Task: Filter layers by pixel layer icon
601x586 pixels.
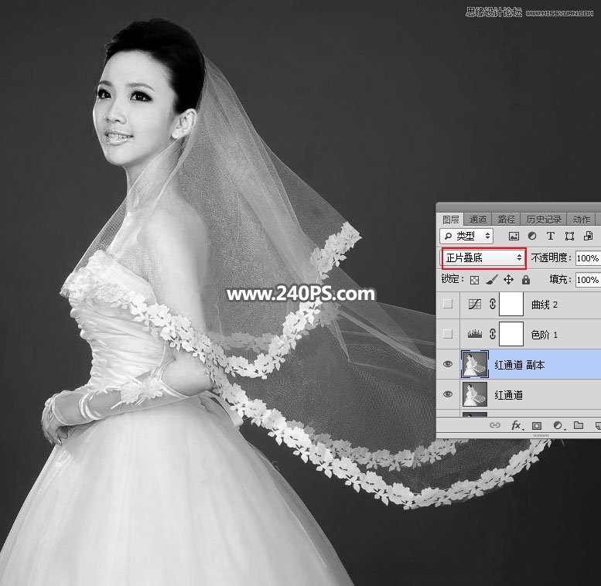Action: click(x=514, y=236)
